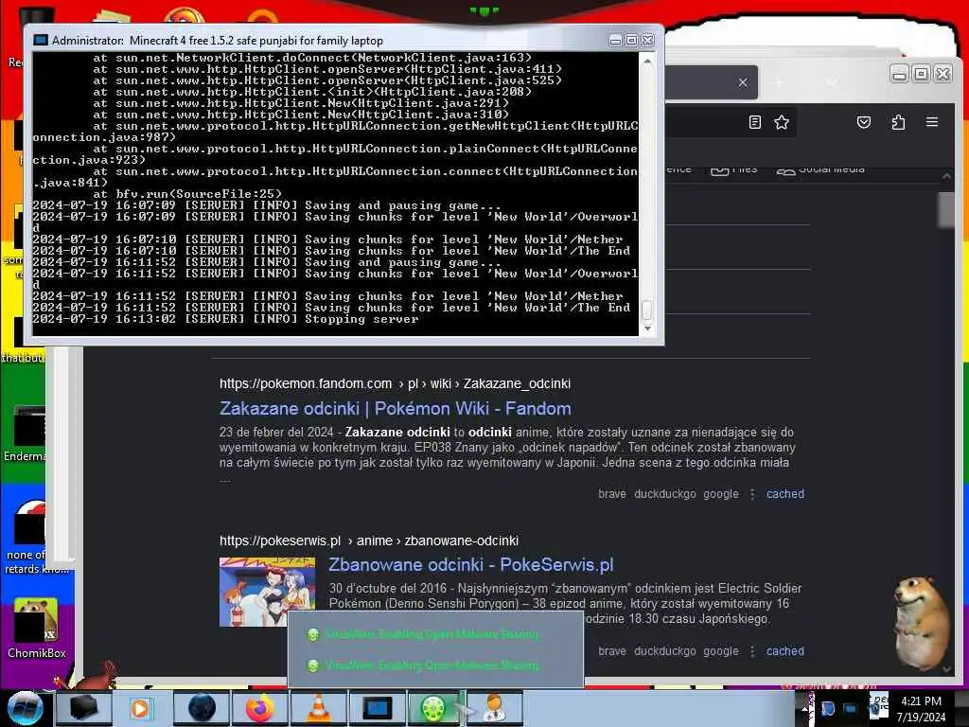969x727 pixels.
Task: Select the stack trace line "at bfv.run(SourceFile:25)"
Action: pyautogui.click(x=187, y=194)
